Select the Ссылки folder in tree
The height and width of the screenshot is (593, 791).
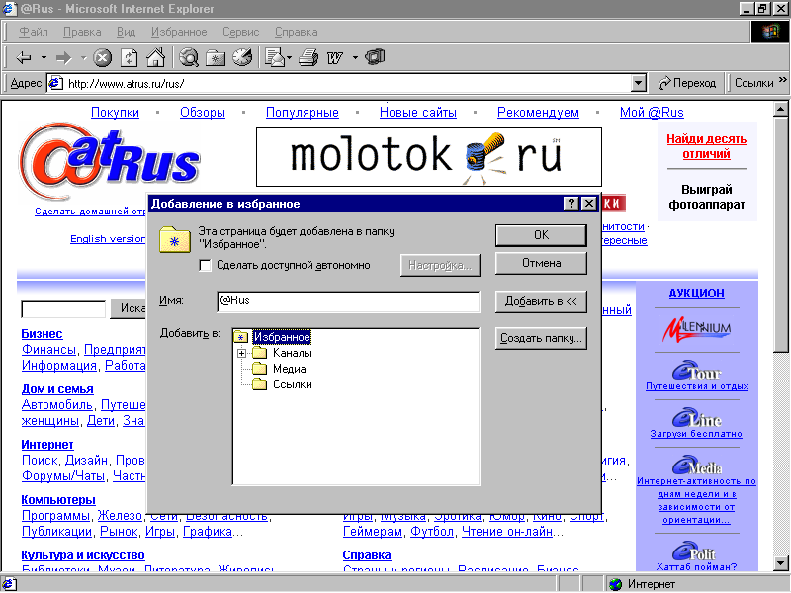(292, 384)
